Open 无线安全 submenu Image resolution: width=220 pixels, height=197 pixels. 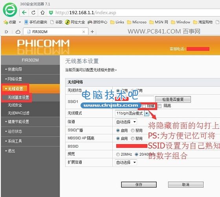[x=15, y=105]
